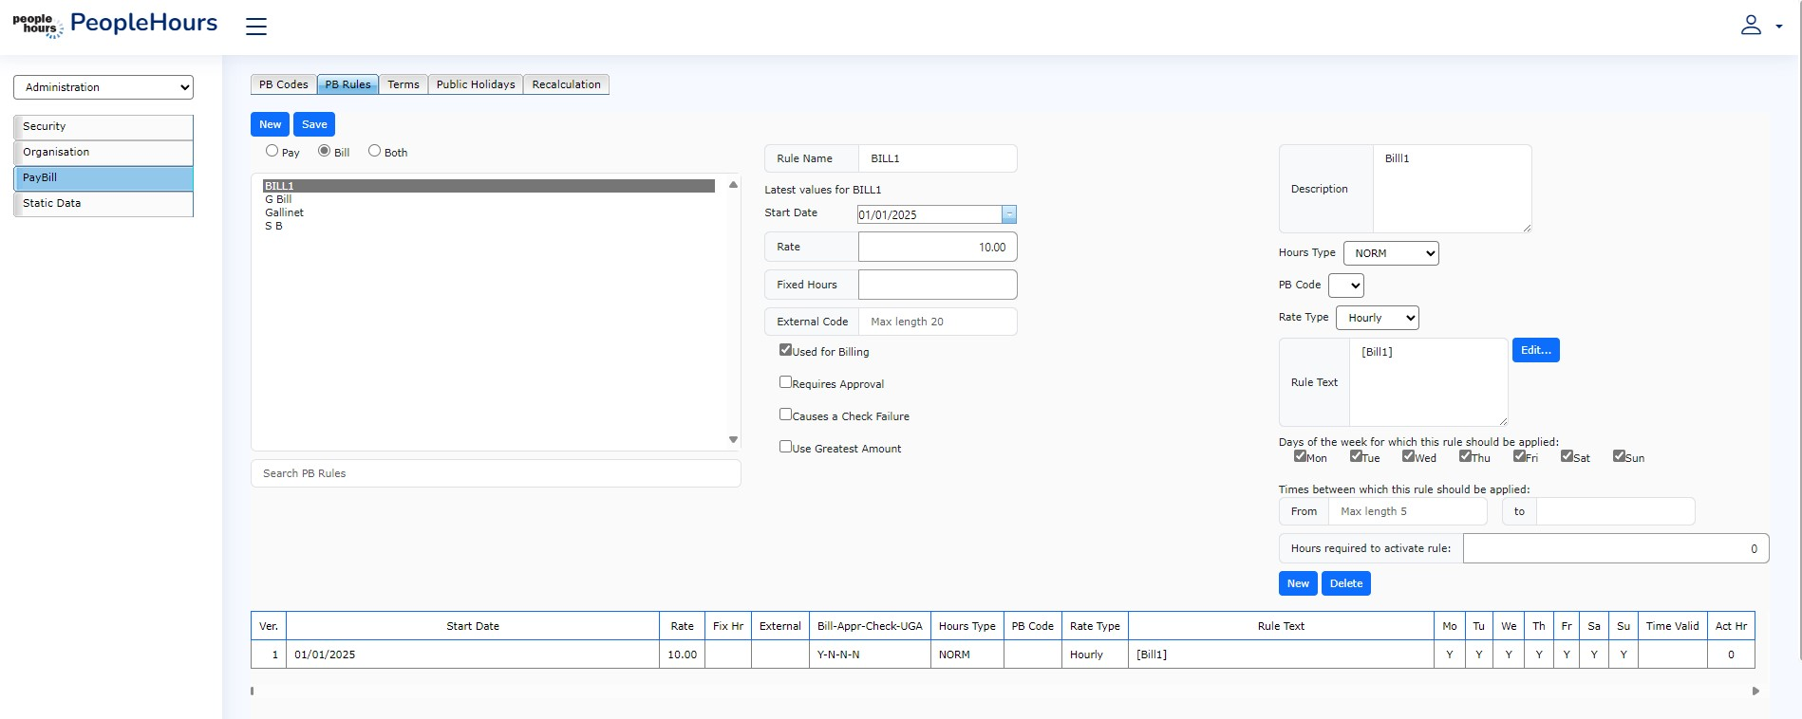Select the Pay radio button

(272, 151)
